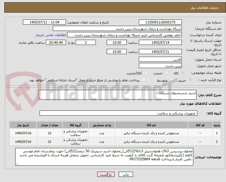Select the خدمت radio button
226x182 pixels.
(167, 73)
